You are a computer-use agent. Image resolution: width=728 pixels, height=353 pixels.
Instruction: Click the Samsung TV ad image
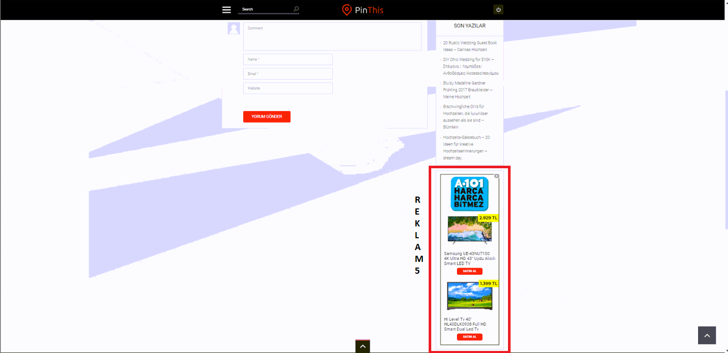click(x=469, y=230)
